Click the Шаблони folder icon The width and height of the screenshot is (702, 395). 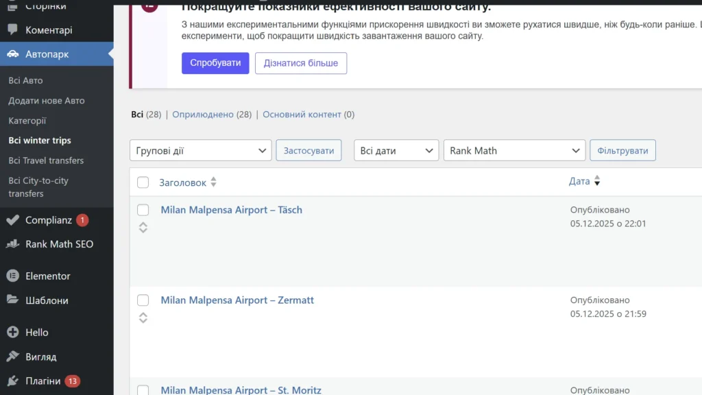pyautogui.click(x=12, y=300)
